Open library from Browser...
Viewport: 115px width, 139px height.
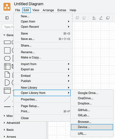[x=92, y=122]
